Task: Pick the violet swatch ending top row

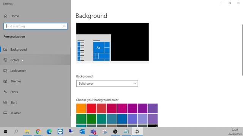Action: pyautogui.click(x=153, y=108)
